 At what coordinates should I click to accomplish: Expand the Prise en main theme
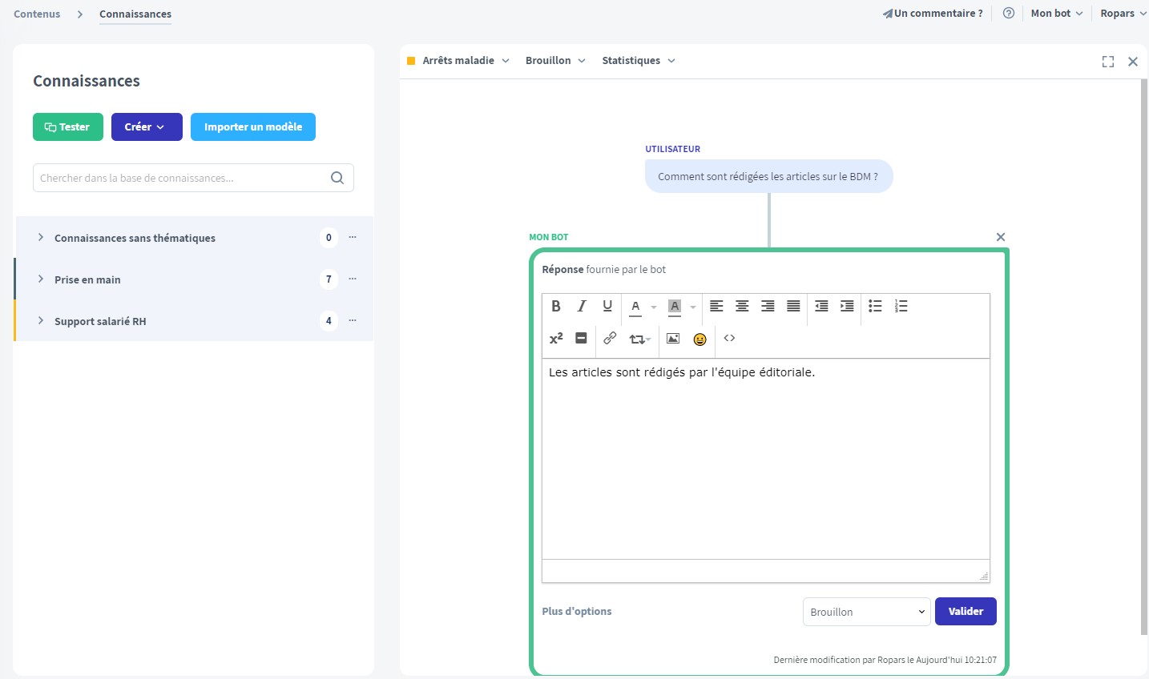click(x=41, y=279)
